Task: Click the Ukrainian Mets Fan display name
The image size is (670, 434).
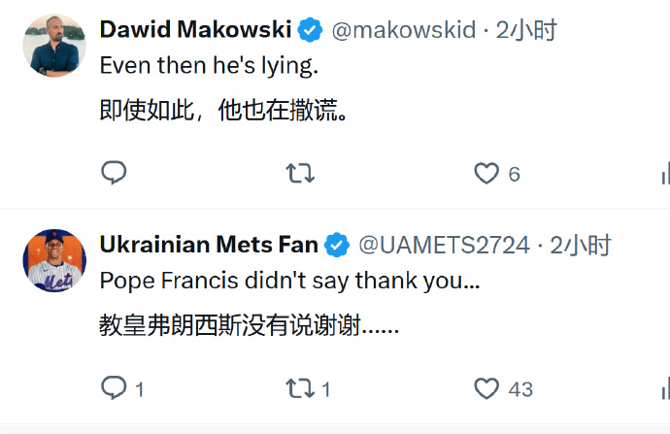Action: point(209,246)
